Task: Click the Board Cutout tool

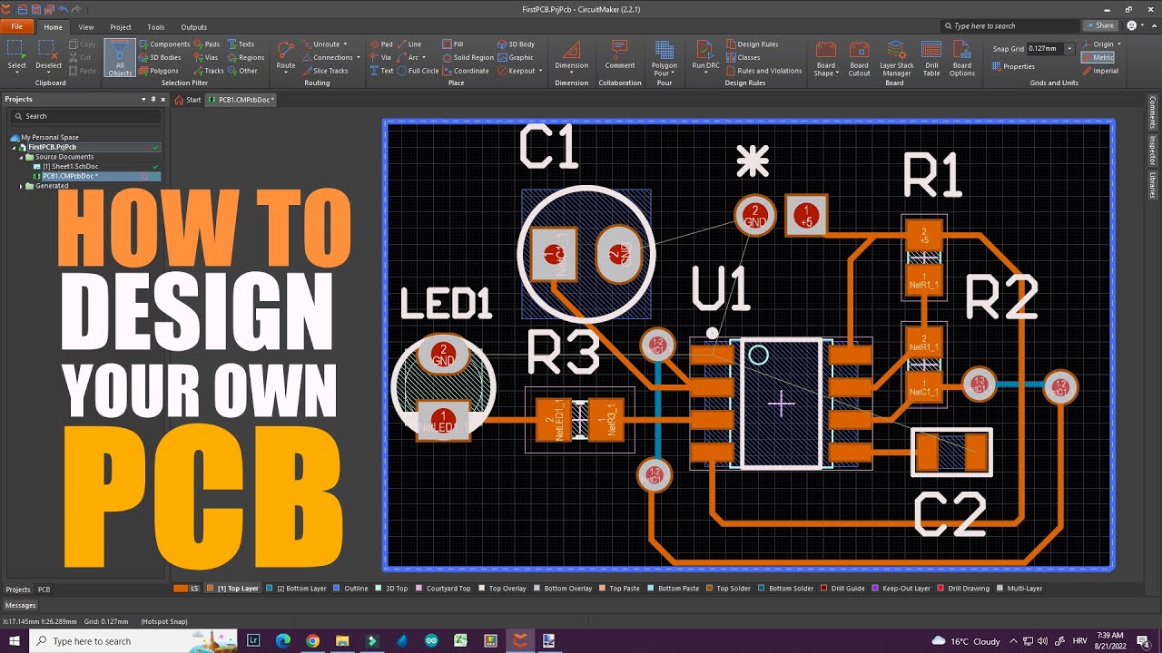Action: click(859, 58)
